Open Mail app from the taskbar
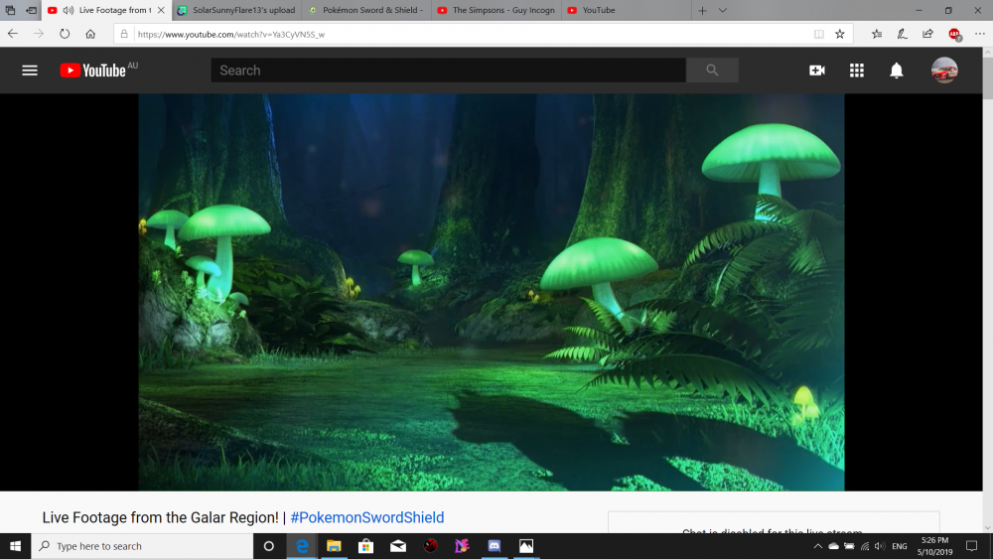 point(398,546)
